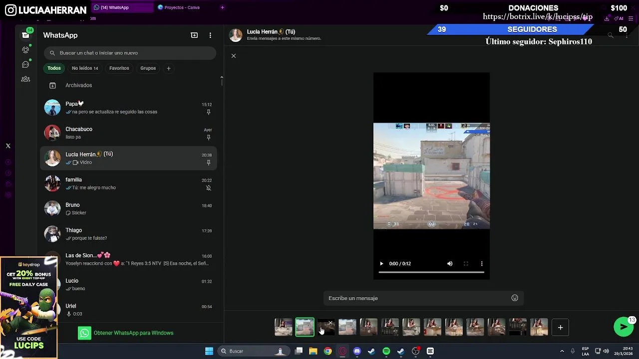
Task: Open the Status (Estados) sidebar icon
Action: tap(25, 50)
